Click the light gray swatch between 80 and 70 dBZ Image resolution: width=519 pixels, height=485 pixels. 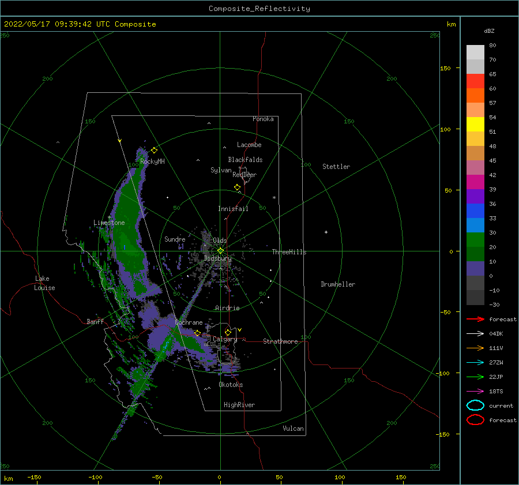tap(475, 52)
